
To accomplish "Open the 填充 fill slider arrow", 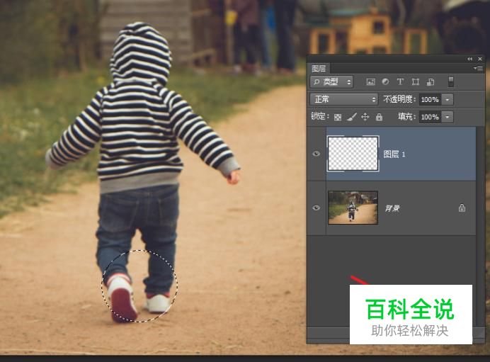I will click(x=448, y=117).
